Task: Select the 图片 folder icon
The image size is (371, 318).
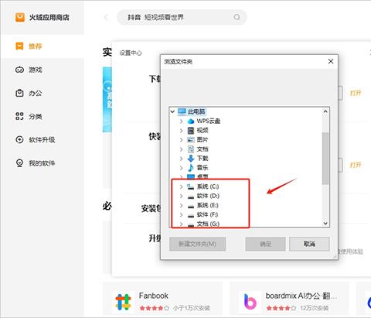Action: tap(191, 140)
